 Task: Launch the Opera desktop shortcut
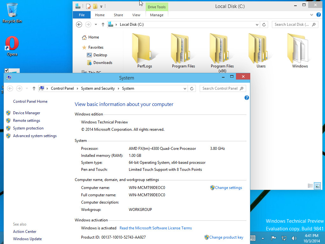(12, 46)
